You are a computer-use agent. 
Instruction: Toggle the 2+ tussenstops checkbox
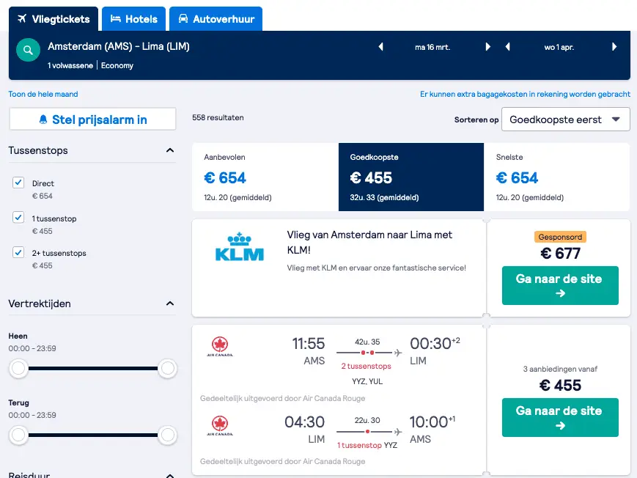(x=18, y=252)
